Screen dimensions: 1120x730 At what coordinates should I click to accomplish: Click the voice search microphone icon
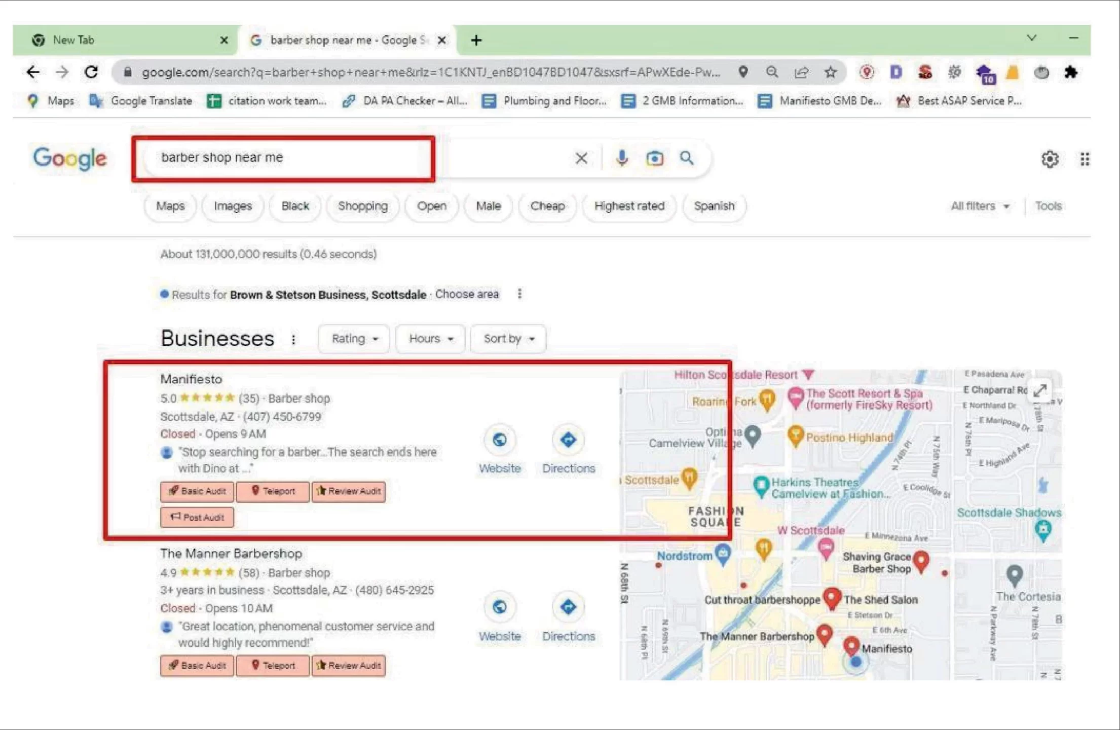pos(622,159)
